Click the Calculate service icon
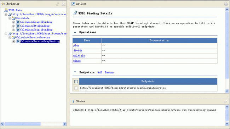230x129 pixels. pos(14,18)
